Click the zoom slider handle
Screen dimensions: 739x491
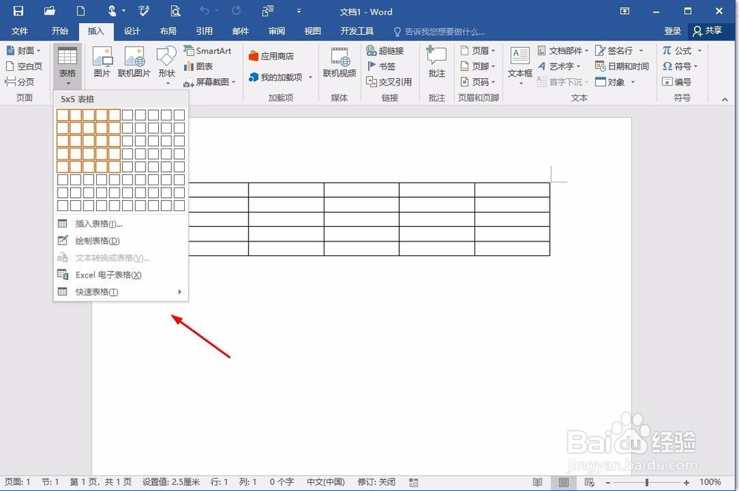click(647, 483)
